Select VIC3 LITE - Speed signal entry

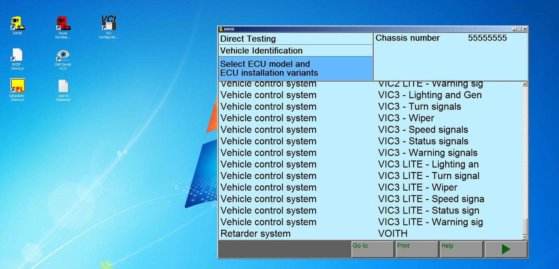pos(431,199)
